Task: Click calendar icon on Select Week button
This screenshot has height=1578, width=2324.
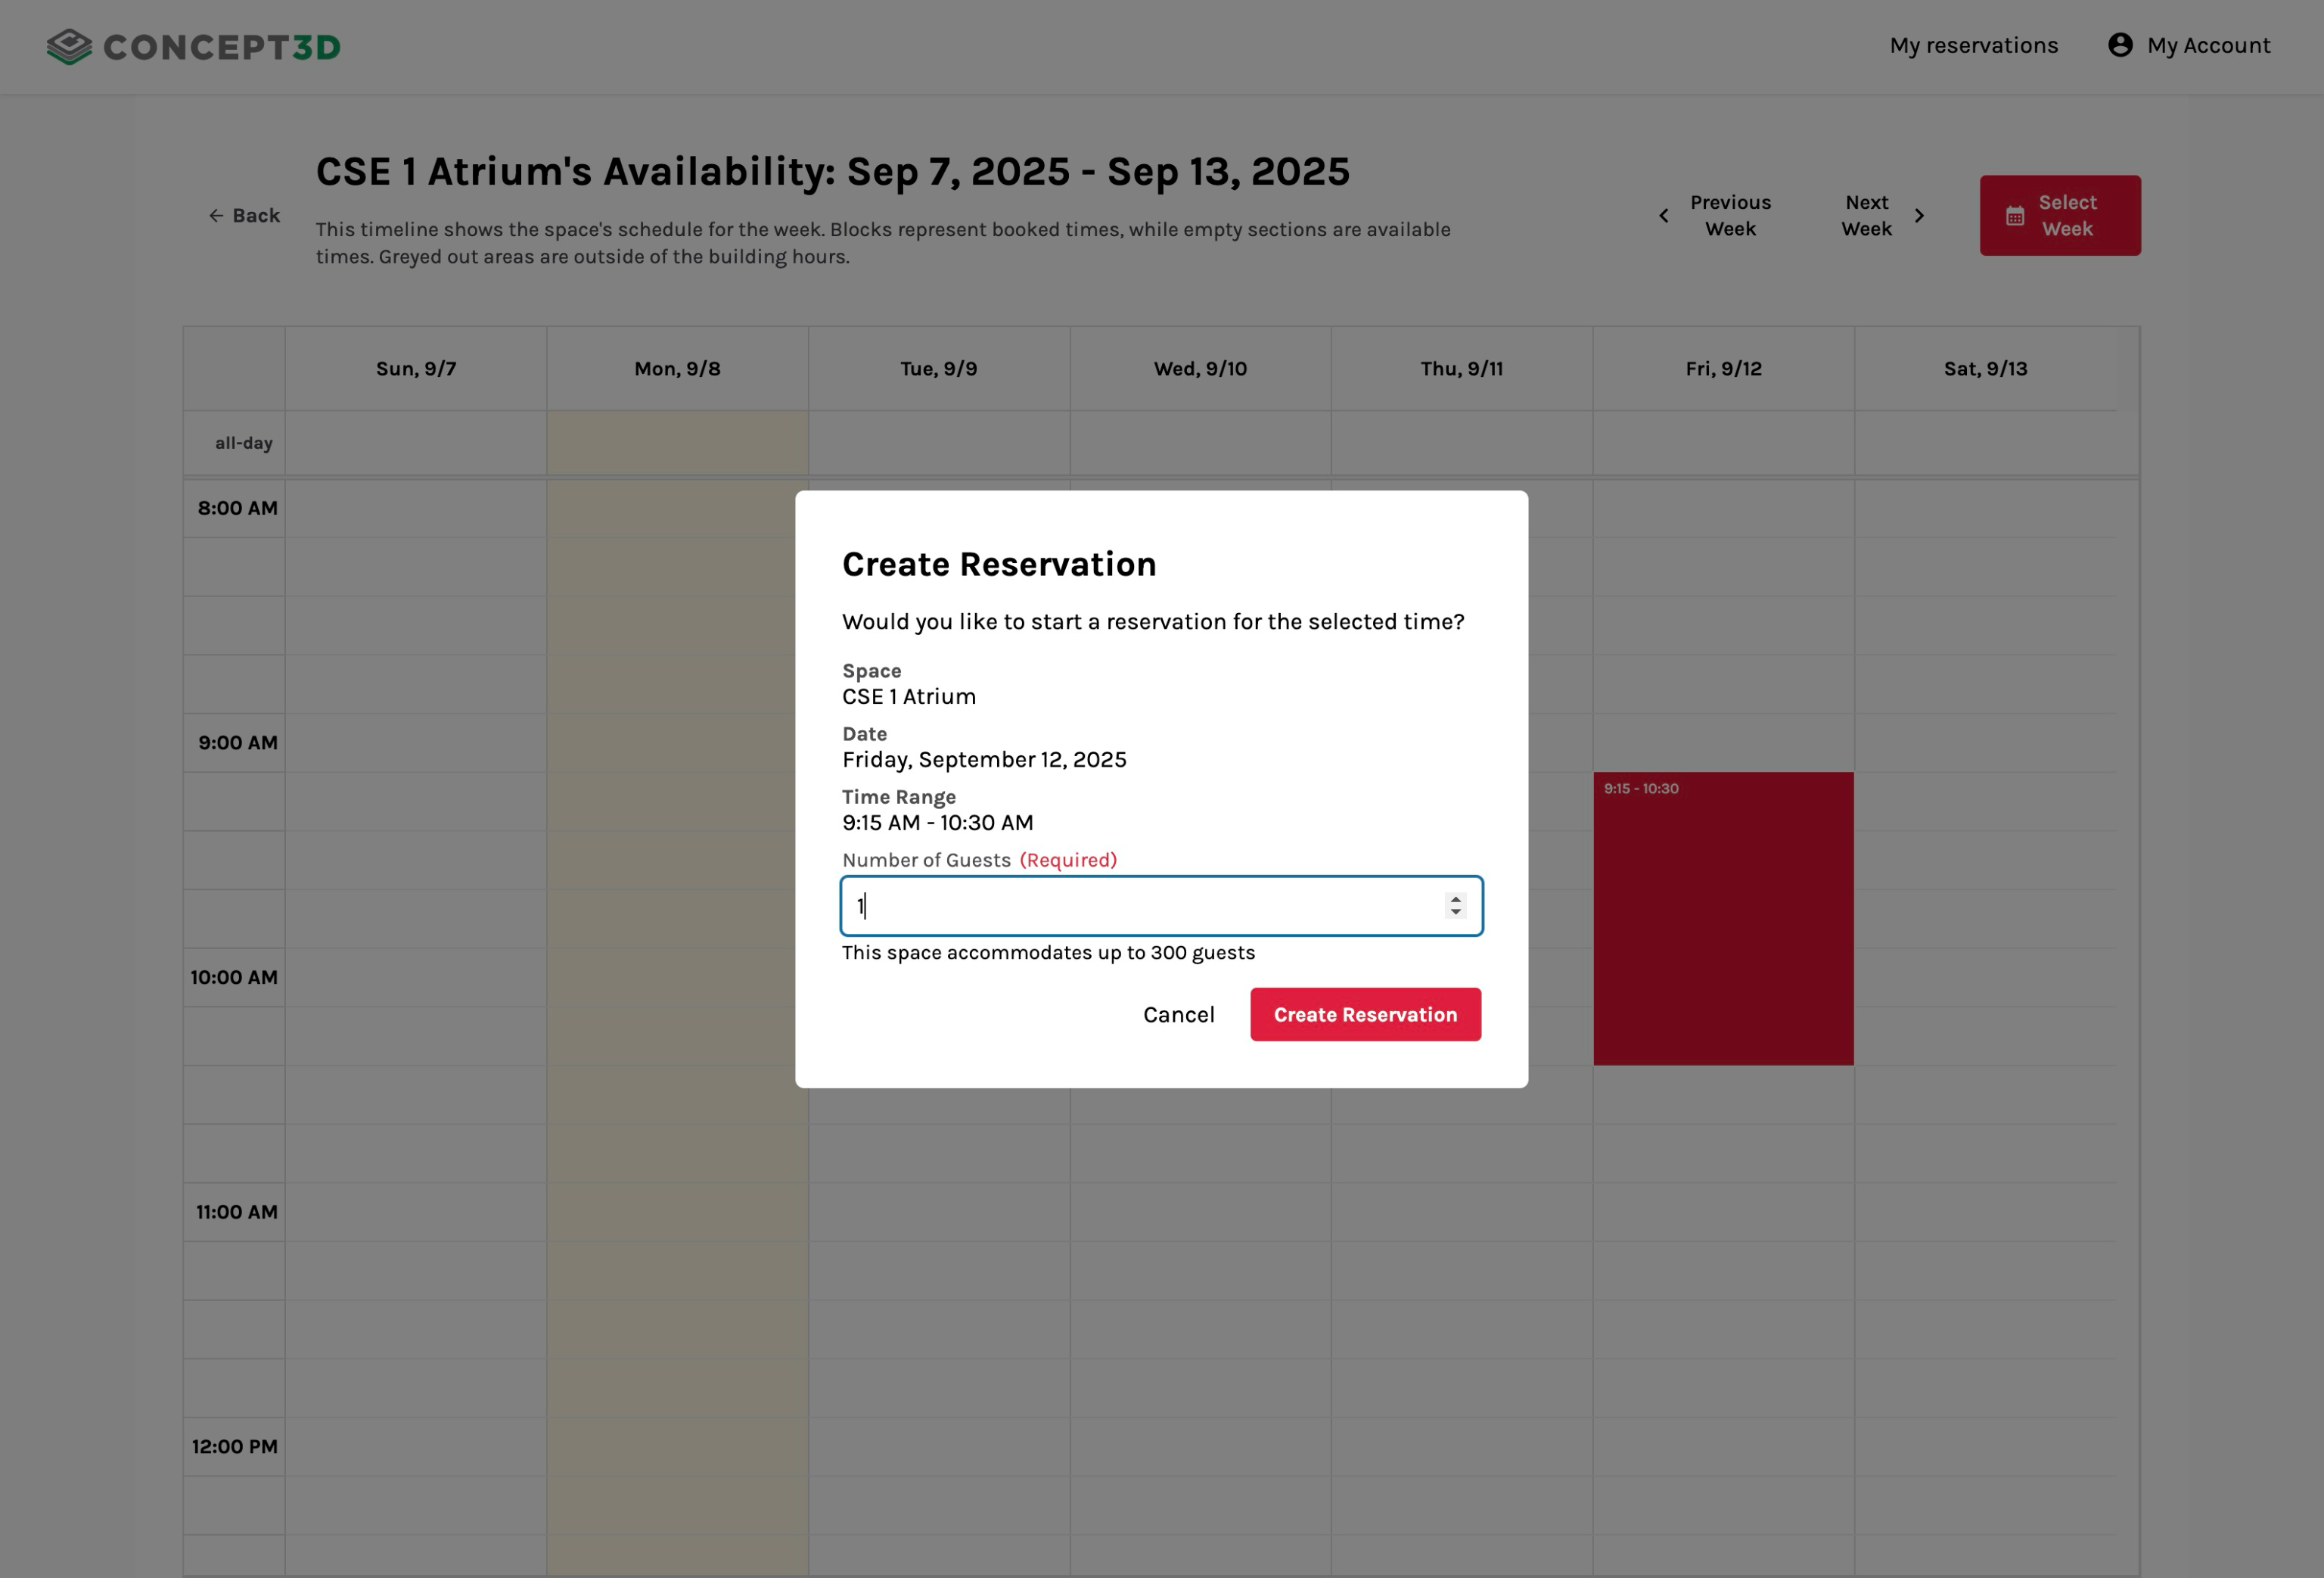Action: click(x=2015, y=216)
